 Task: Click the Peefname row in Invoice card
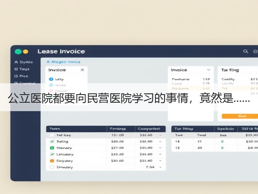point(191,79)
